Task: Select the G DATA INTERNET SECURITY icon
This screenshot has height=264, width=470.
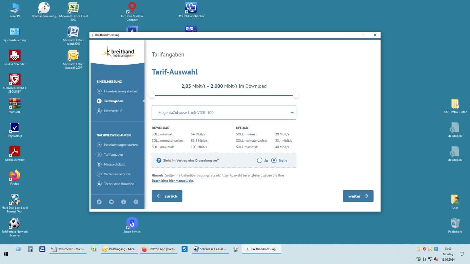Action: click(x=15, y=83)
